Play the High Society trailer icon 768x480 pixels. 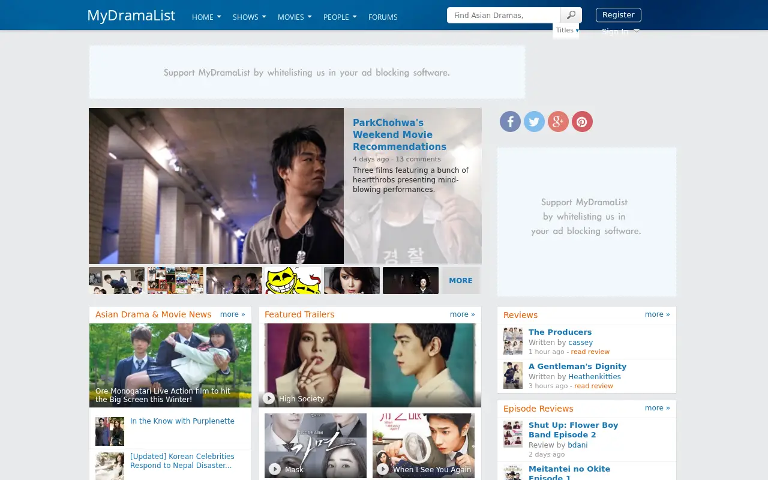pyautogui.click(x=269, y=398)
